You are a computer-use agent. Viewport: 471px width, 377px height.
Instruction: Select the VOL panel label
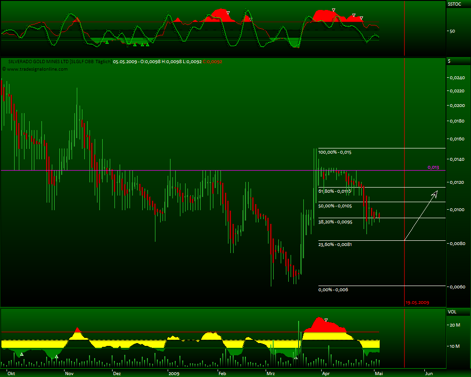click(452, 312)
